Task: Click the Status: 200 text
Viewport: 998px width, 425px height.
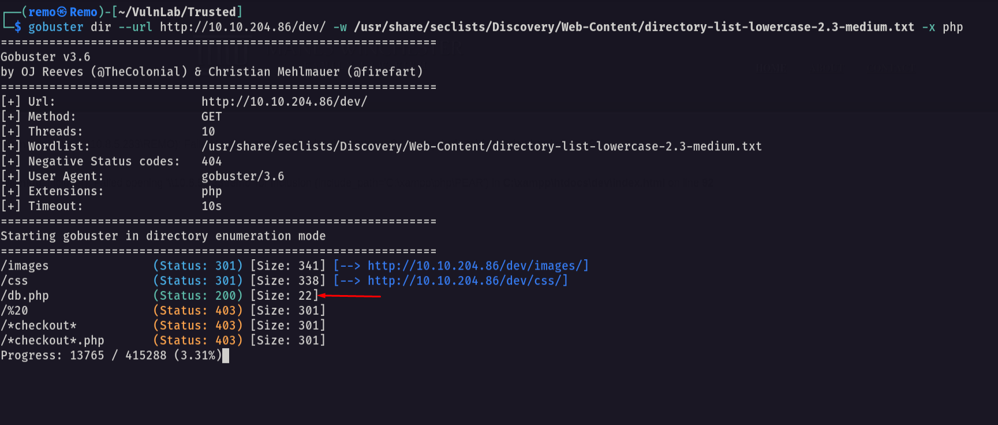Action: pos(198,296)
